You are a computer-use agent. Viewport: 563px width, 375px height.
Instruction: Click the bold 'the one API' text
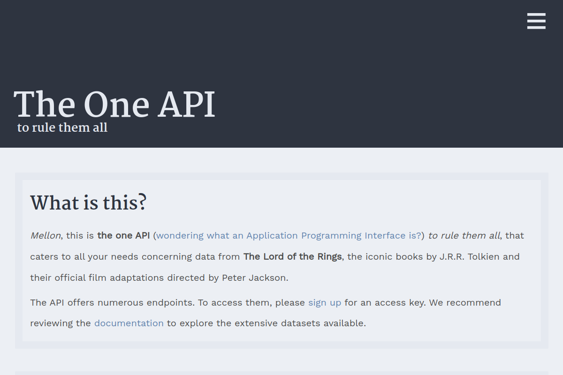[x=123, y=235]
